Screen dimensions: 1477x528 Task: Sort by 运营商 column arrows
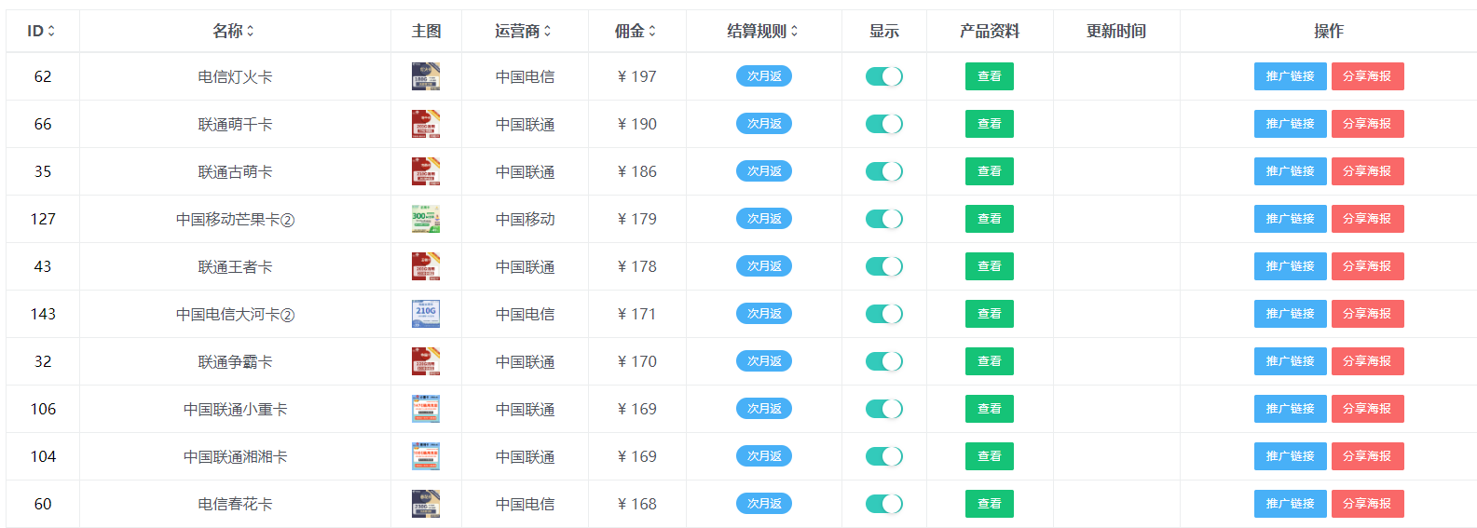coord(547,31)
